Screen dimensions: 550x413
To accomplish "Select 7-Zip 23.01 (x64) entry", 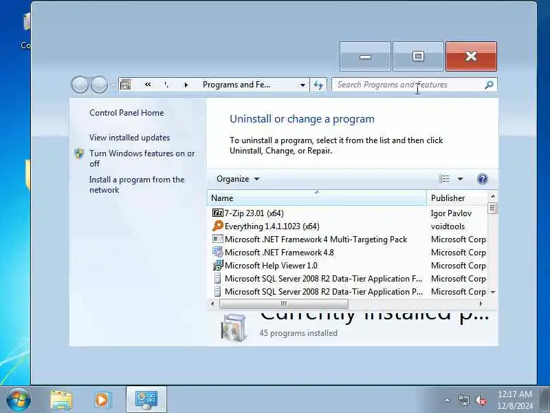I will (254, 213).
